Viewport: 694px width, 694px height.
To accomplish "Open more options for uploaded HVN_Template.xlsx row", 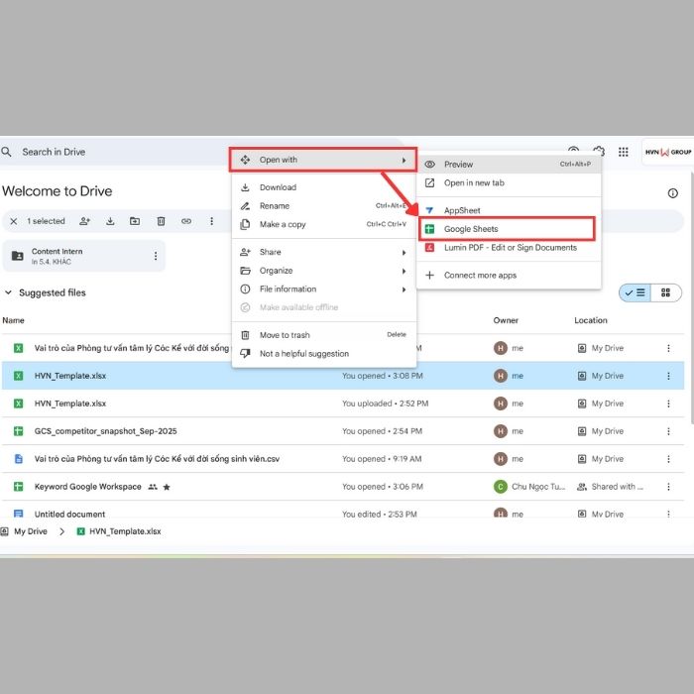I will pyautogui.click(x=668, y=404).
